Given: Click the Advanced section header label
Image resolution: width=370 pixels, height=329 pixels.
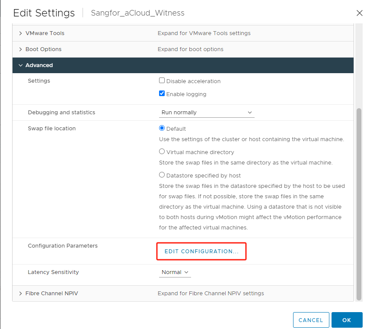Looking at the screenshot, I should [39, 65].
